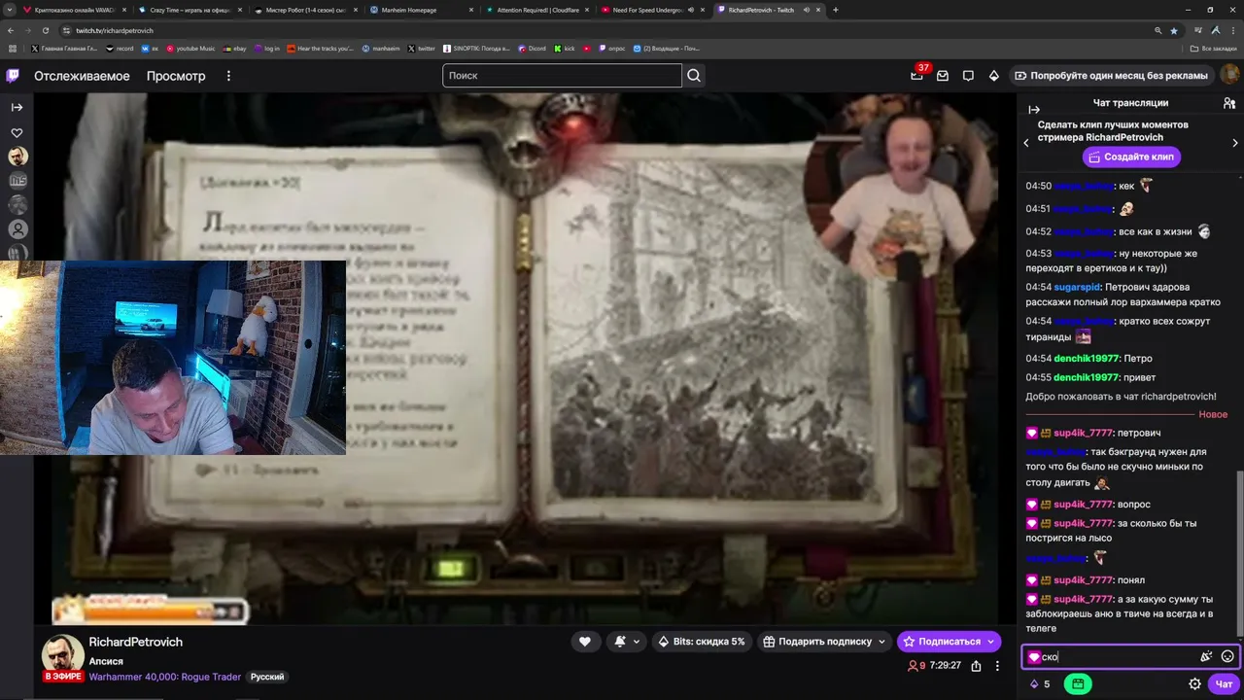Open the generic user avatar channel in the sidebar
Image resolution: width=1244 pixels, height=700 pixels.
click(17, 229)
